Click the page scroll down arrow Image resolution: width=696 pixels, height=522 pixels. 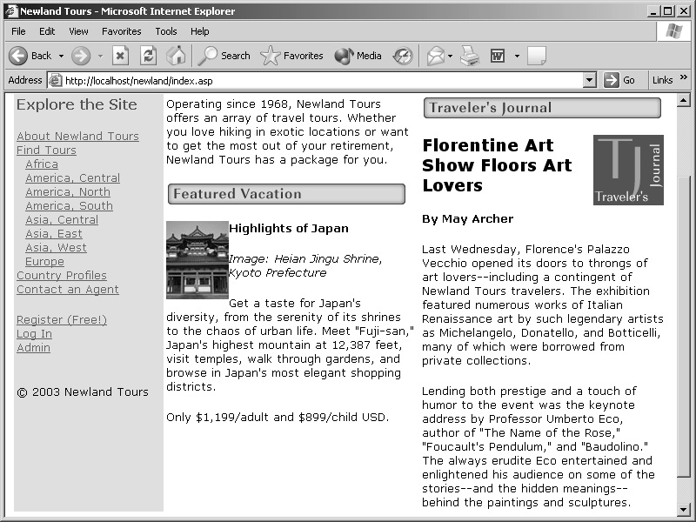[x=683, y=509]
